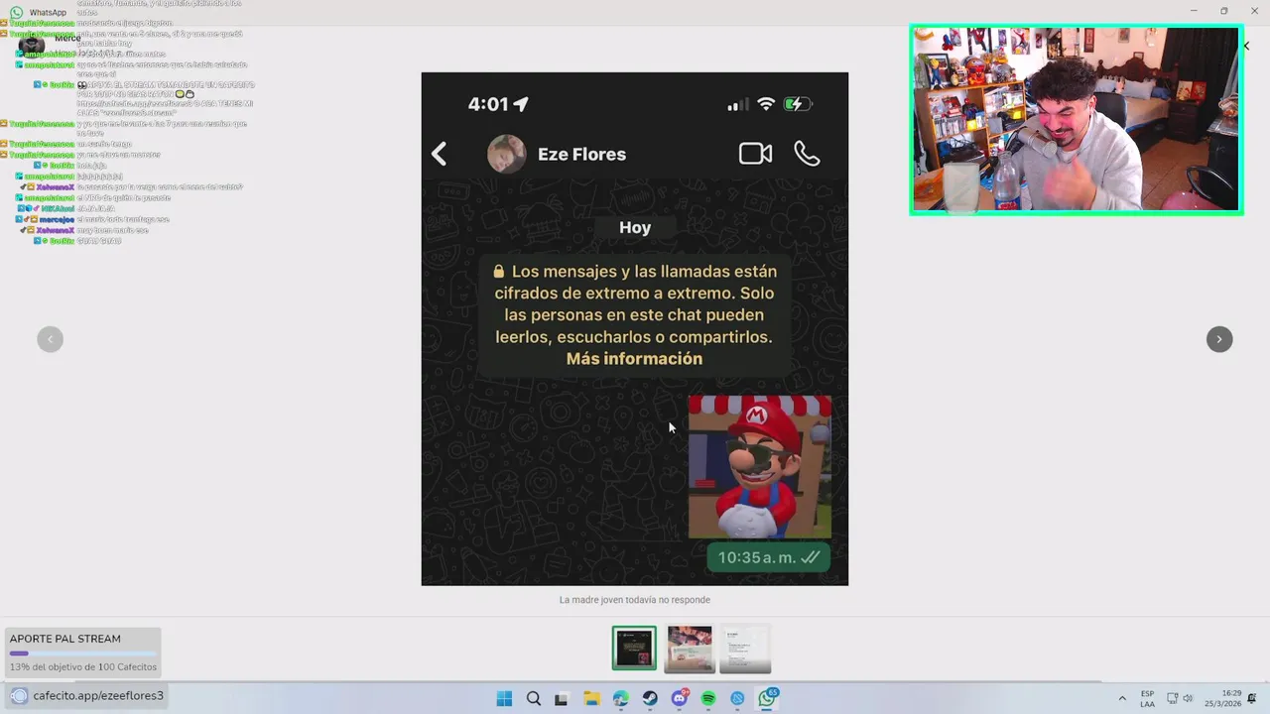
Task: Open the second thumbnail in the image strip
Action: [x=689, y=650]
